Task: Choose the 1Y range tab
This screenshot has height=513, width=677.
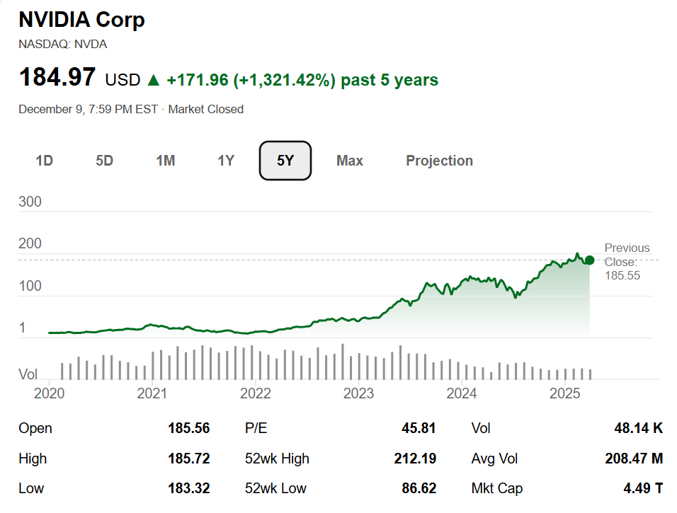Action: (225, 161)
